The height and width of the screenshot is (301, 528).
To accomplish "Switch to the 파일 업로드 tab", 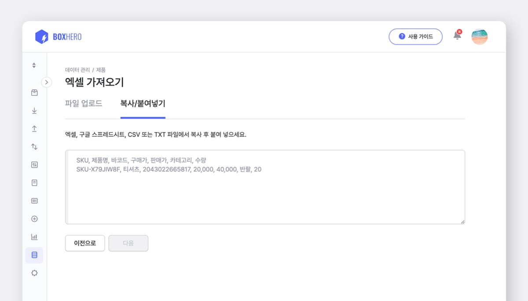I will click(83, 103).
